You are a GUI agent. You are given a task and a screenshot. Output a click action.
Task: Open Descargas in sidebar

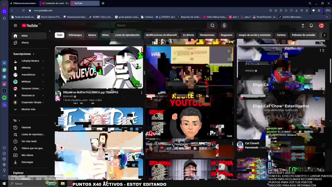click(x=29, y=162)
